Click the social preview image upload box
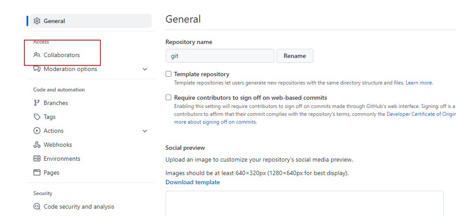This screenshot has height=216, width=456. point(304,203)
